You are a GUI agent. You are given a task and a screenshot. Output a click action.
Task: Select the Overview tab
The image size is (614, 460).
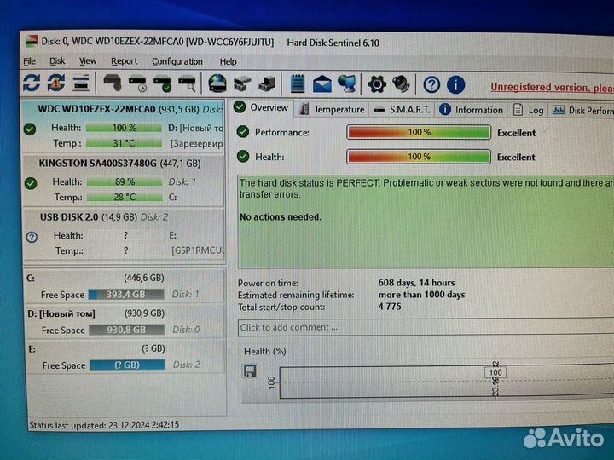click(262, 107)
